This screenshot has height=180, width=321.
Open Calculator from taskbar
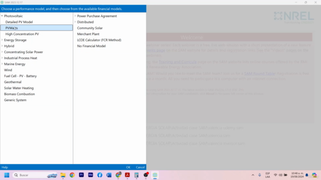136,175
